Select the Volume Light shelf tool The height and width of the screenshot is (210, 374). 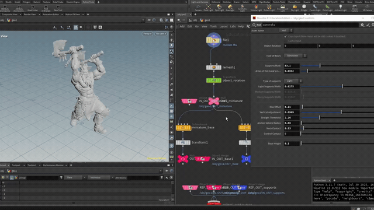[256, 8]
